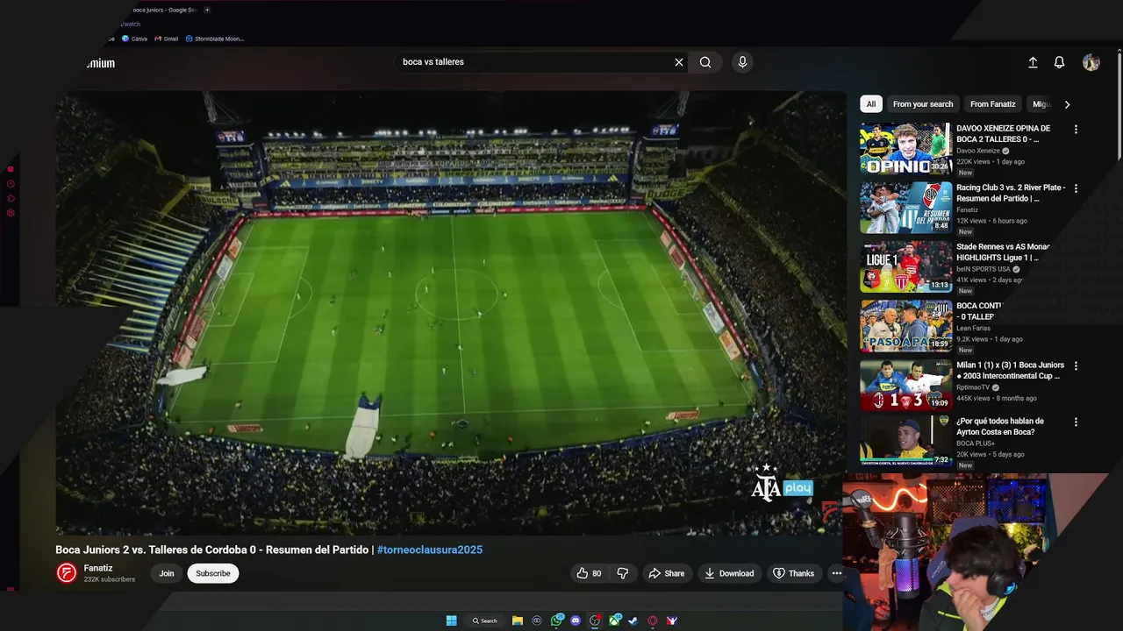Join the Fanatiz channel membership
Viewport: 1123px width, 631px height.
[167, 573]
